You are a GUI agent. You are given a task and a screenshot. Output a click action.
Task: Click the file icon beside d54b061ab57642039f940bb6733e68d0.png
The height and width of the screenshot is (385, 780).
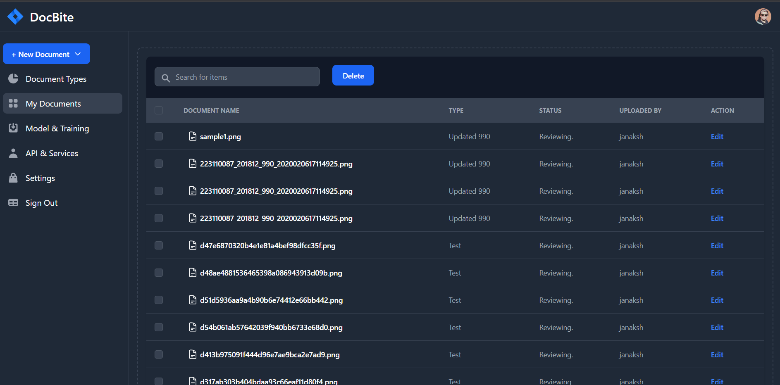[193, 327]
